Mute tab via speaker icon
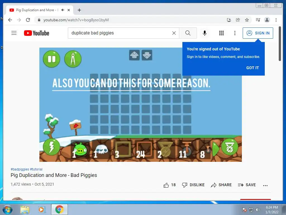This screenshot has height=215, width=286. (x=63, y=10)
